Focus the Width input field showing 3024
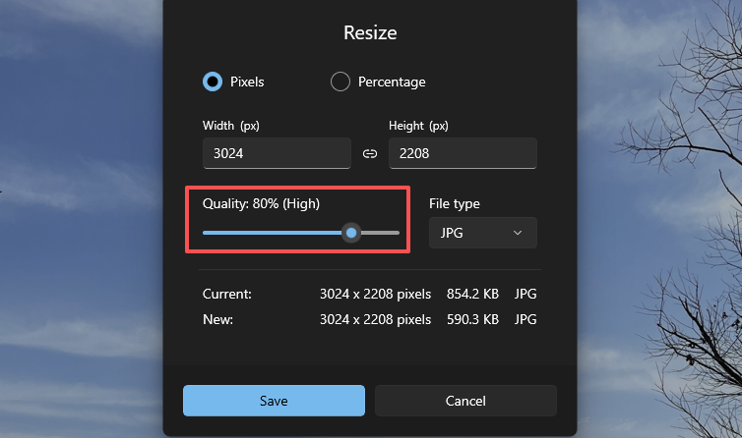 point(277,153)
